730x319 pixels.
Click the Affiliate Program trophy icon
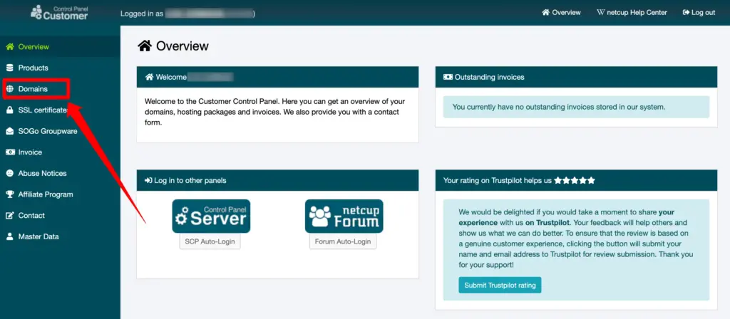(x=10, y=194)
